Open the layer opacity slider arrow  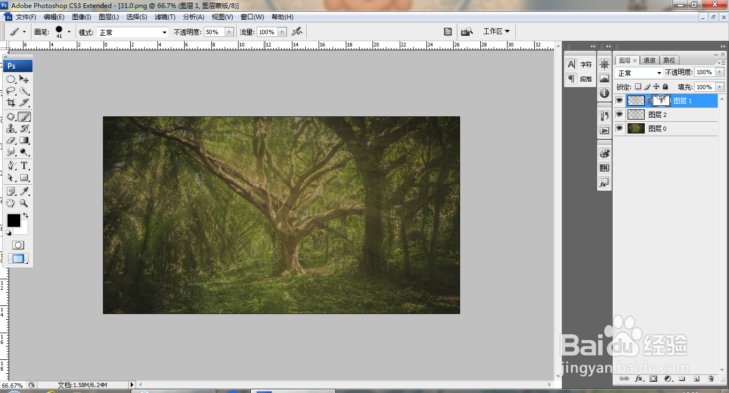coord(720,72)
